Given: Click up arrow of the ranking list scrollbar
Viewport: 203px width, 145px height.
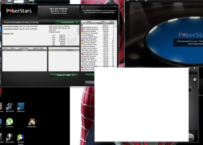Looking at the screenshot, I should [116, 24].
